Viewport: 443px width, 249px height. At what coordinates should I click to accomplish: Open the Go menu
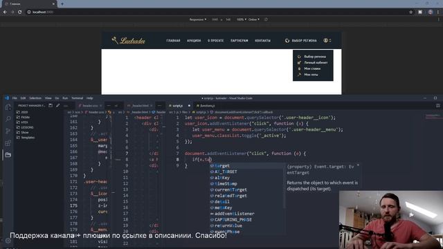tap(57, 98)
